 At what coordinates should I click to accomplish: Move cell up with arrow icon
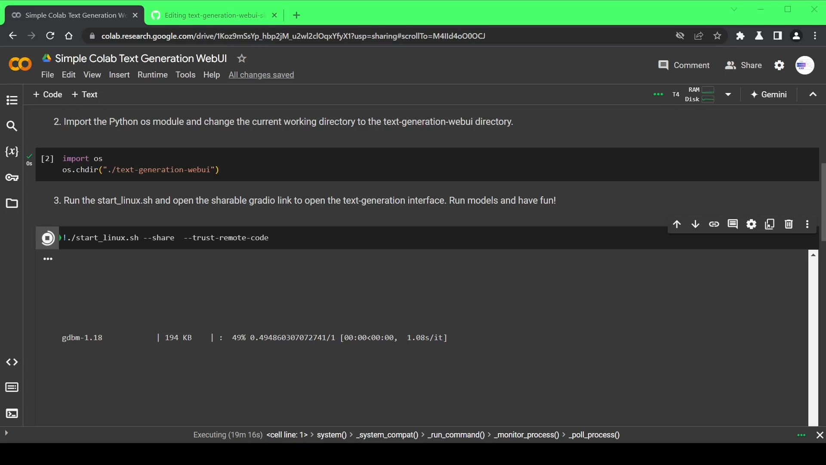[677, 224]
